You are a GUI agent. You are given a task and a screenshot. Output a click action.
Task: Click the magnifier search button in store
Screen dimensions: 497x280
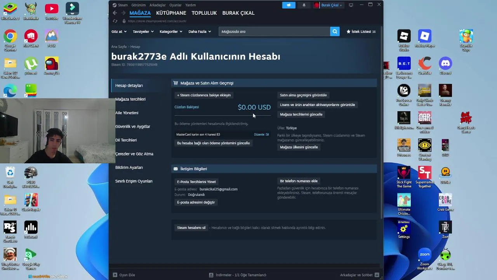click(335, 31)
